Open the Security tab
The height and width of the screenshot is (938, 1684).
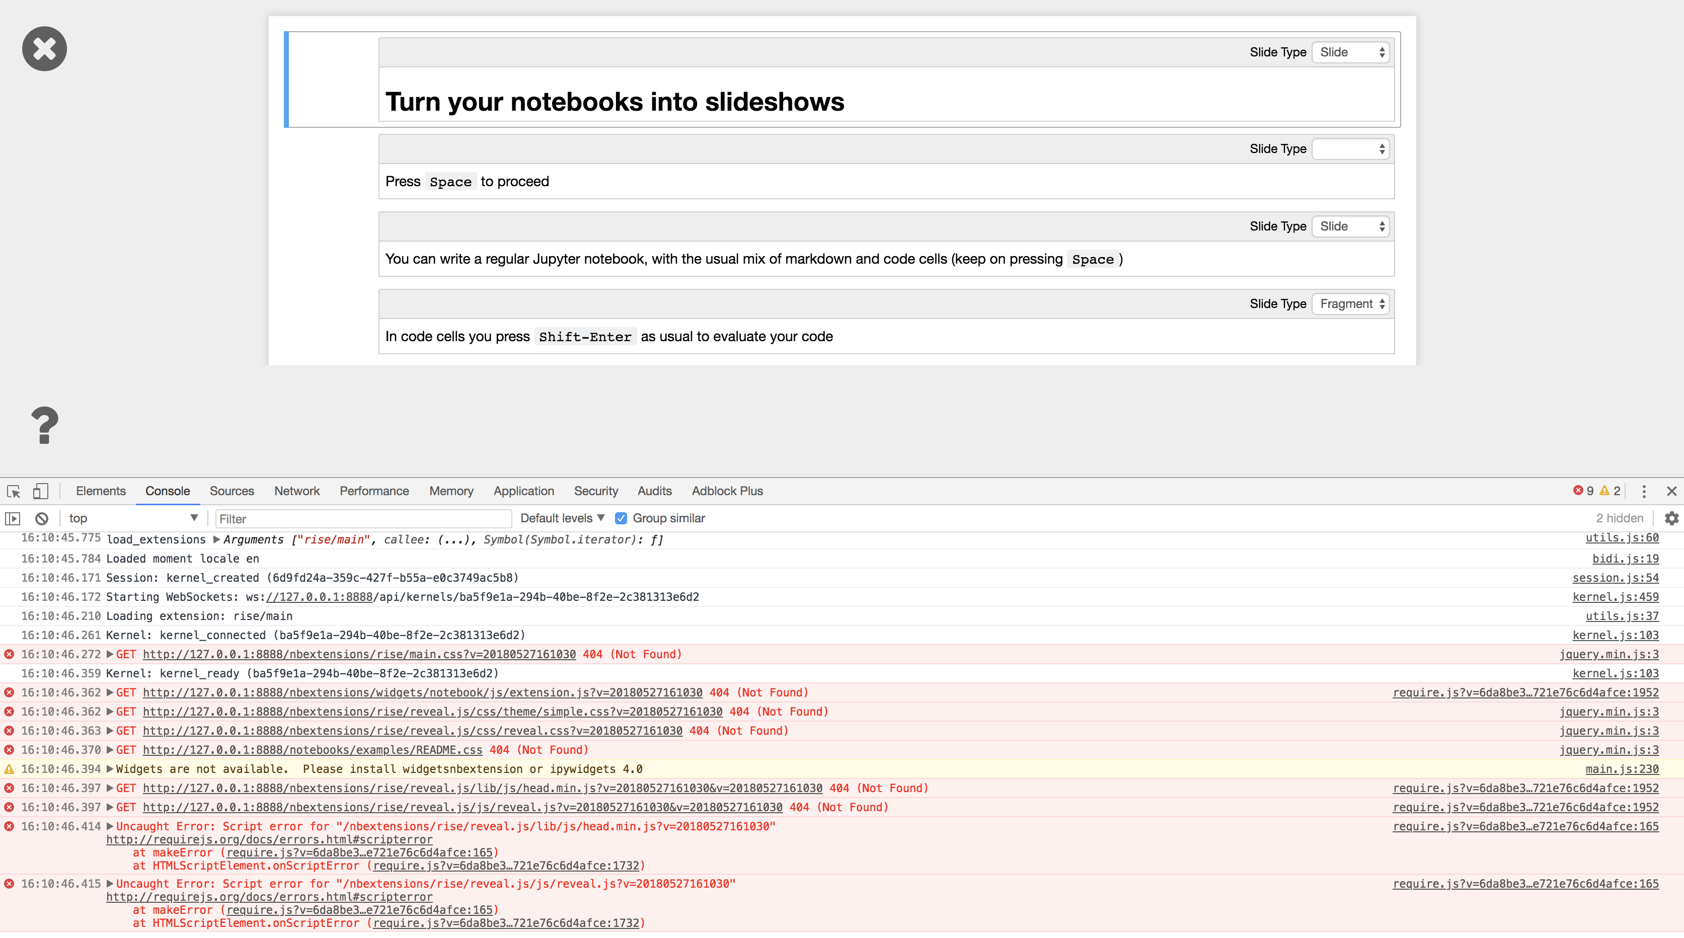tap(595, 491)
